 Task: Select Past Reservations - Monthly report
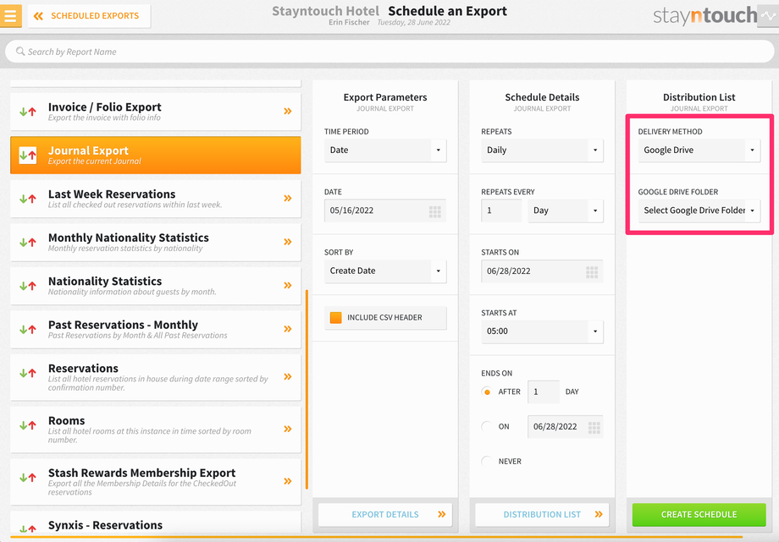tap(156, 330)
